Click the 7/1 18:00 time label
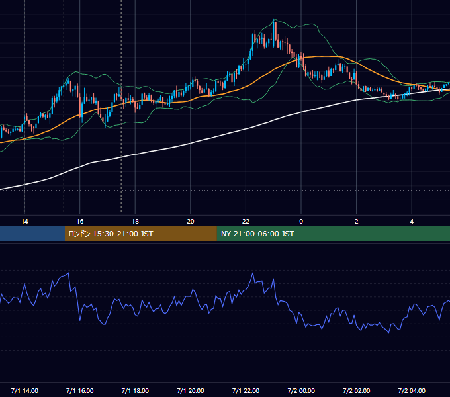The image size is (450, 397). click(x=135, y=390)
